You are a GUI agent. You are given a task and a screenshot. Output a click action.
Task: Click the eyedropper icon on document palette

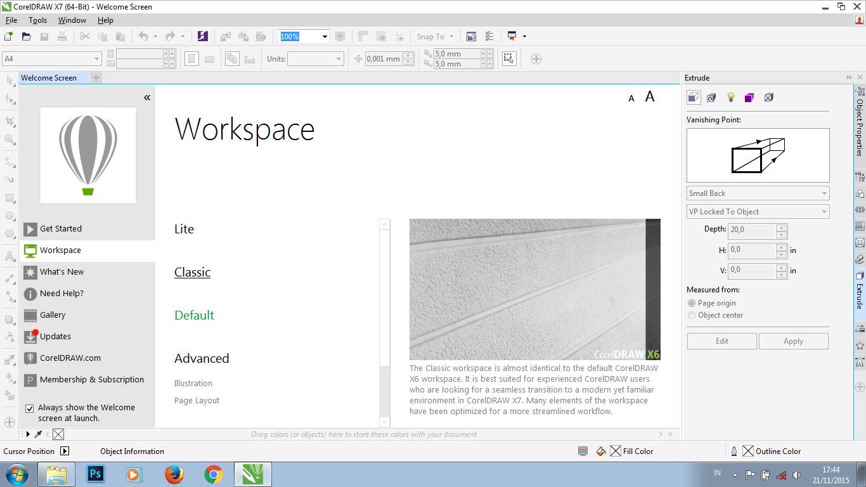click(38, 434)
